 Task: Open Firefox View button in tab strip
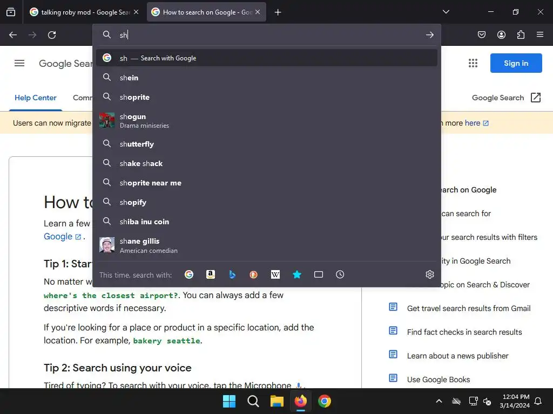pos(11,12)
